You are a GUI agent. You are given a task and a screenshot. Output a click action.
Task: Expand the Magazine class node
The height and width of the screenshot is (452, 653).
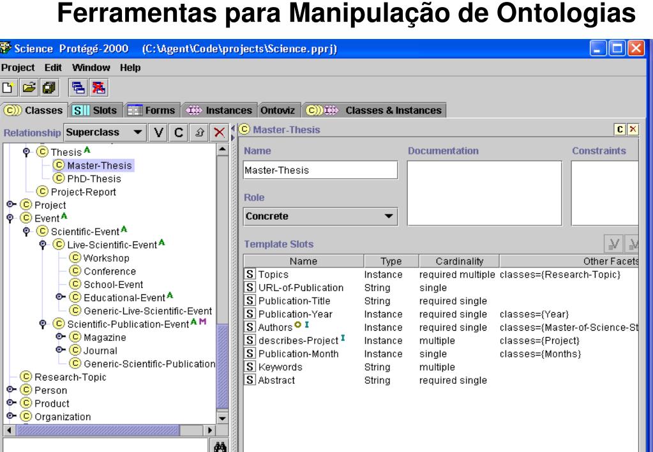click(60, 336)
